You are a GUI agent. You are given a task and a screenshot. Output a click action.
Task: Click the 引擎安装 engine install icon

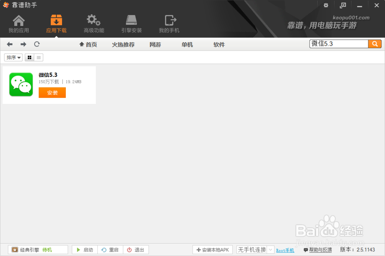coord(131,23)
